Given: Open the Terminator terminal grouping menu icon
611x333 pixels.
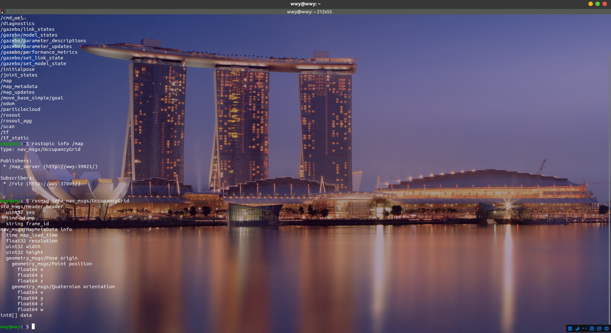Looking at the screenshot, I should coord(3,11).
